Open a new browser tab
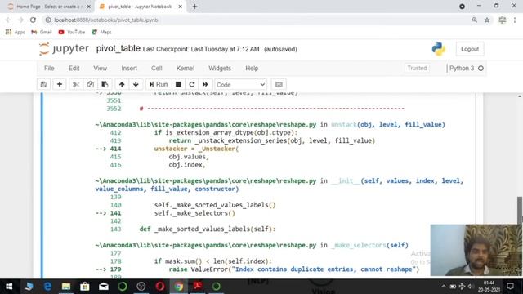 194,7
